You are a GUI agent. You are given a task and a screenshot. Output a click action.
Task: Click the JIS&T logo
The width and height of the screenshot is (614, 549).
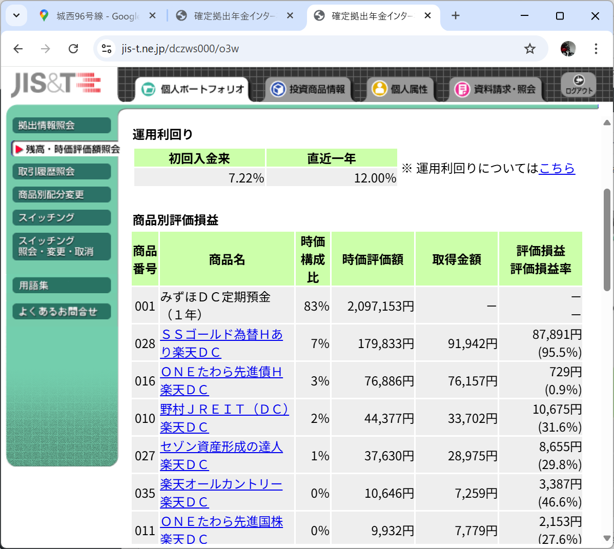coord(56,84)
